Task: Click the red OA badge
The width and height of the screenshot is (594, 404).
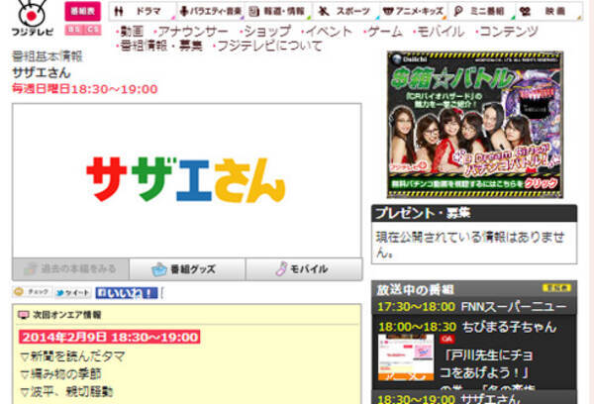Action: click(x=447, y=340)
